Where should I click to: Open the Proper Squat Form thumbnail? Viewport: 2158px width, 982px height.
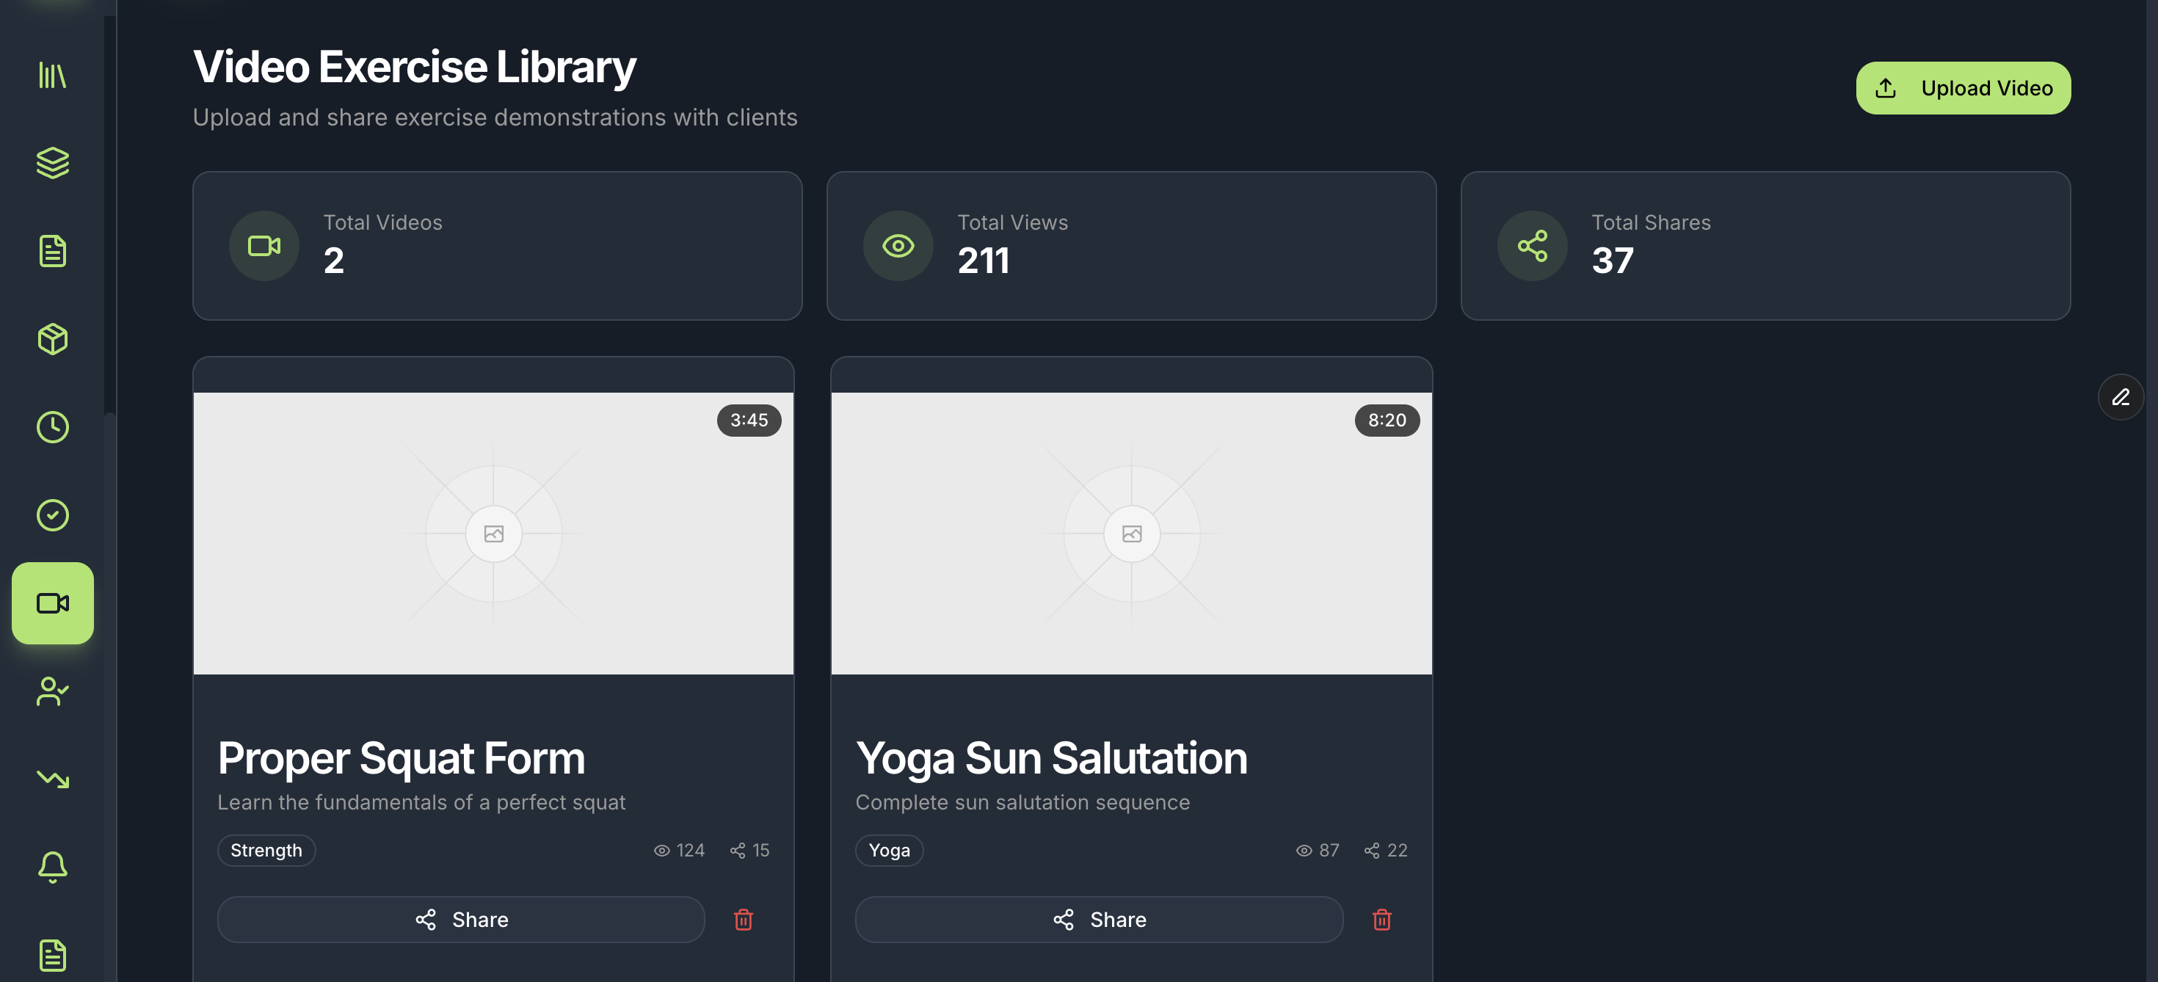(493, 534)
